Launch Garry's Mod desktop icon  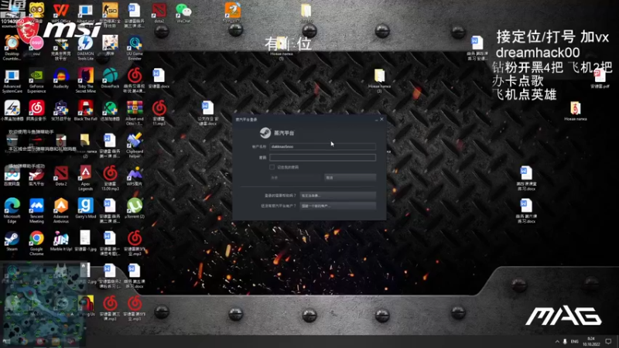pos(85,208)
